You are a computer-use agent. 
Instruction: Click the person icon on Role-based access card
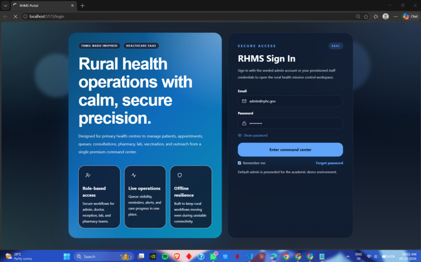[x=88, y=175]
